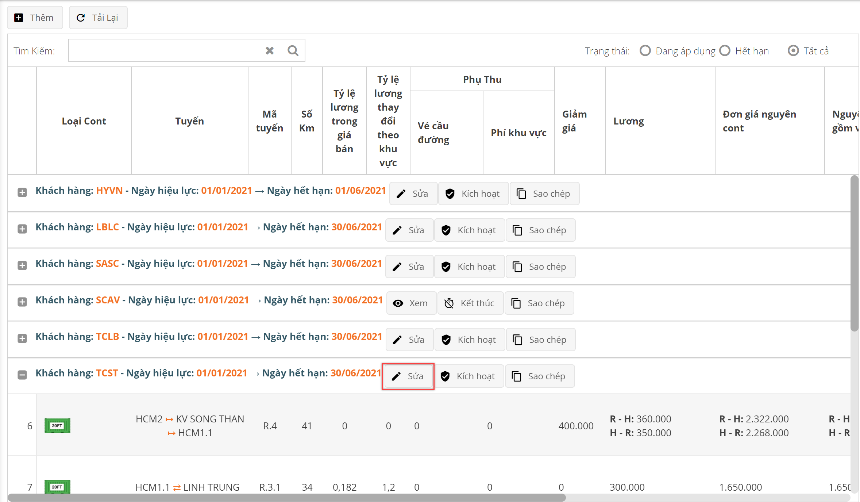Click the horizontal scrollbar at bottom
Image resolution: width=860 pixels, height=502 pixels.
tap(286, 498)
